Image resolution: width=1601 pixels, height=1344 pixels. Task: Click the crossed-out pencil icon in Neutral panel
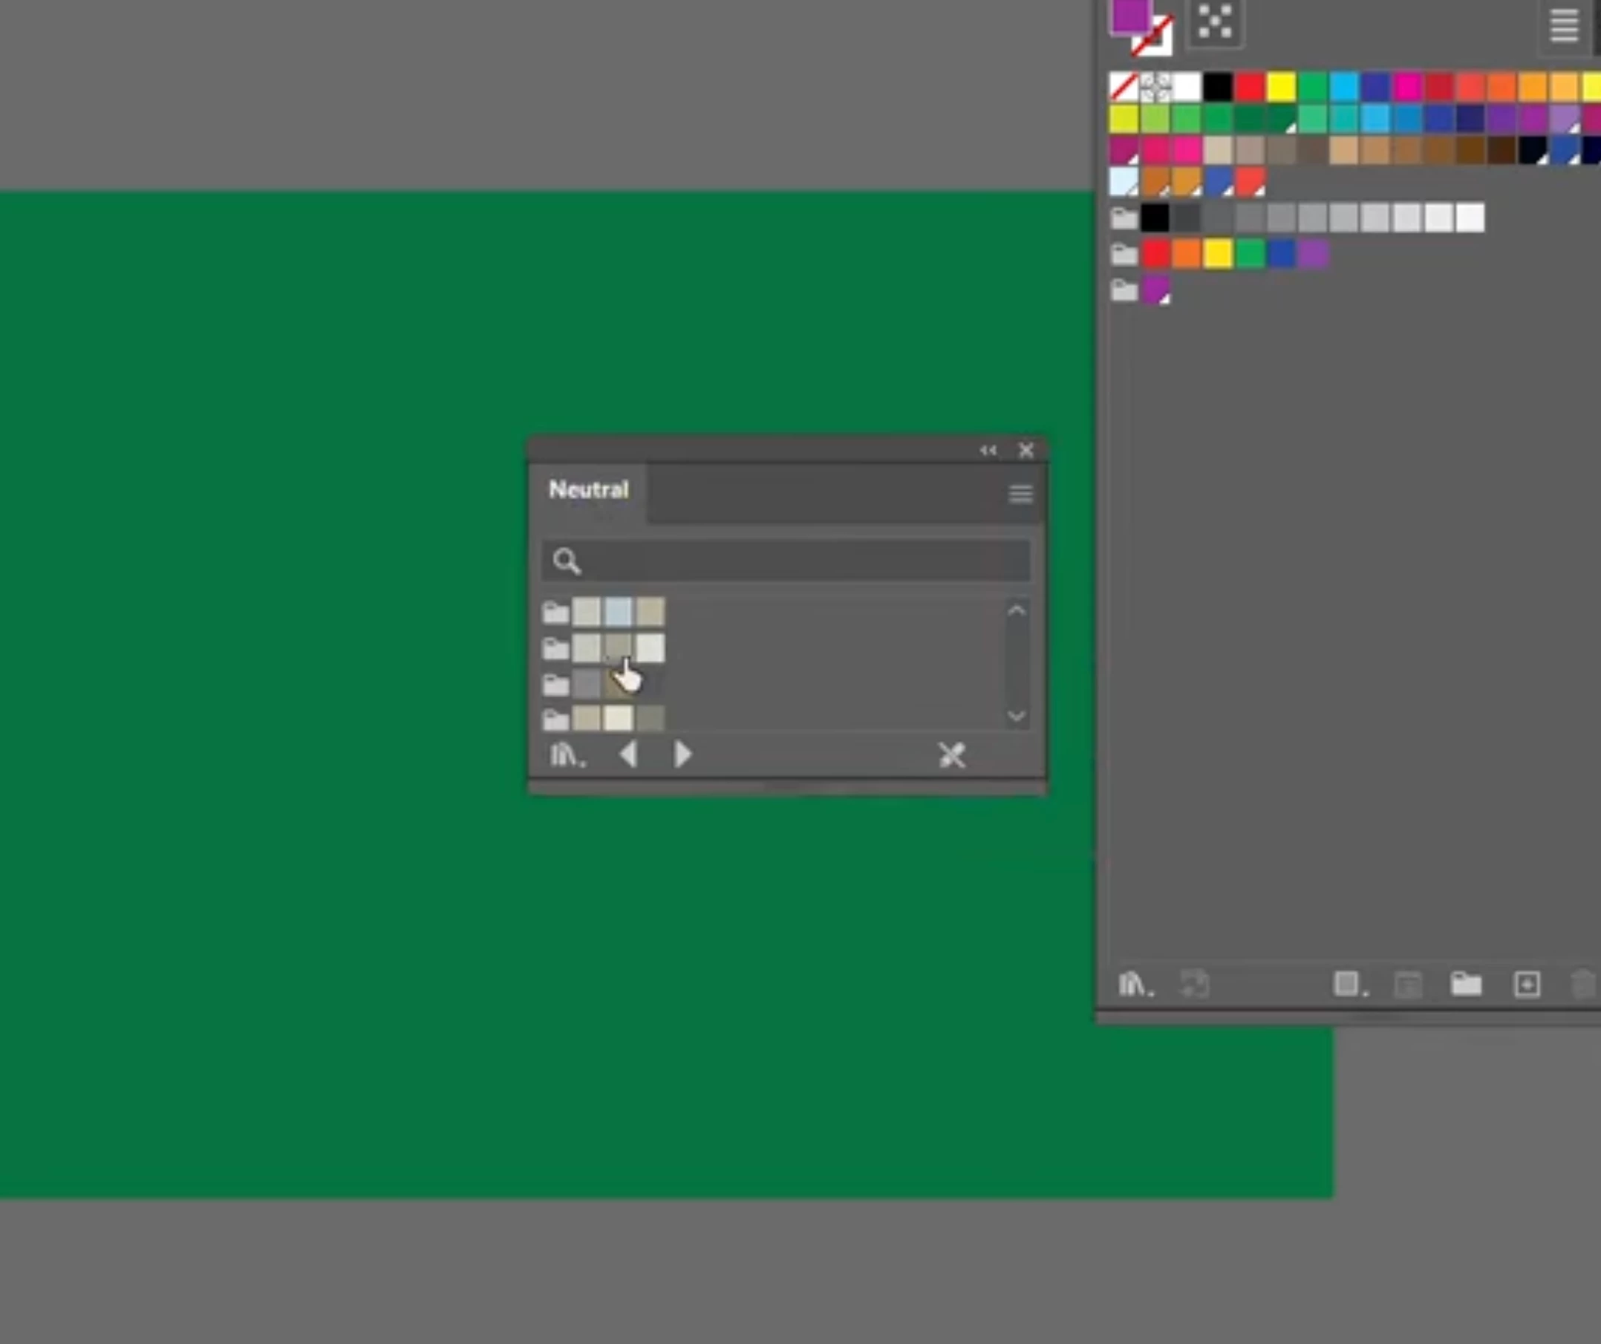click(x=952, y=754)
